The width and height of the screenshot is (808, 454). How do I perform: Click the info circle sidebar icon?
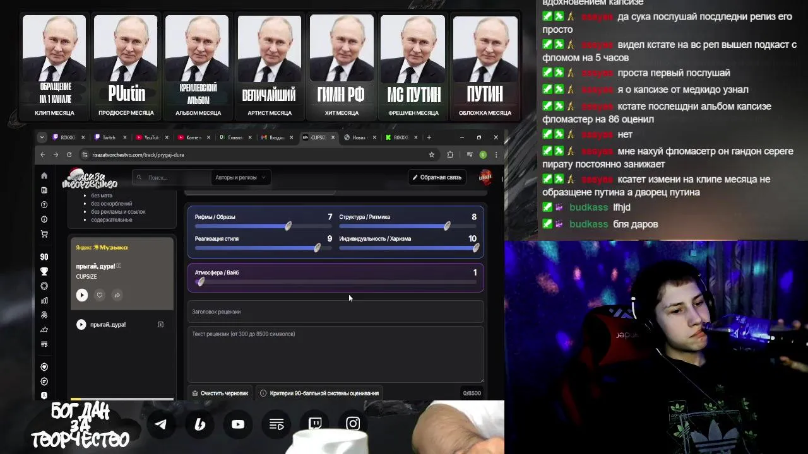[x=44, y=219]
